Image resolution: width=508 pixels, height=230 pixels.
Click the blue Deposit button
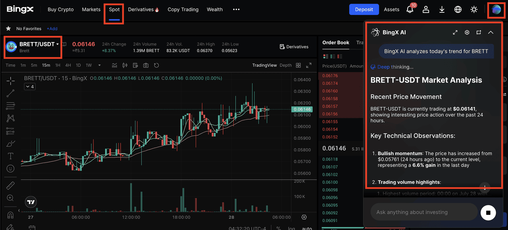point(364,10)
